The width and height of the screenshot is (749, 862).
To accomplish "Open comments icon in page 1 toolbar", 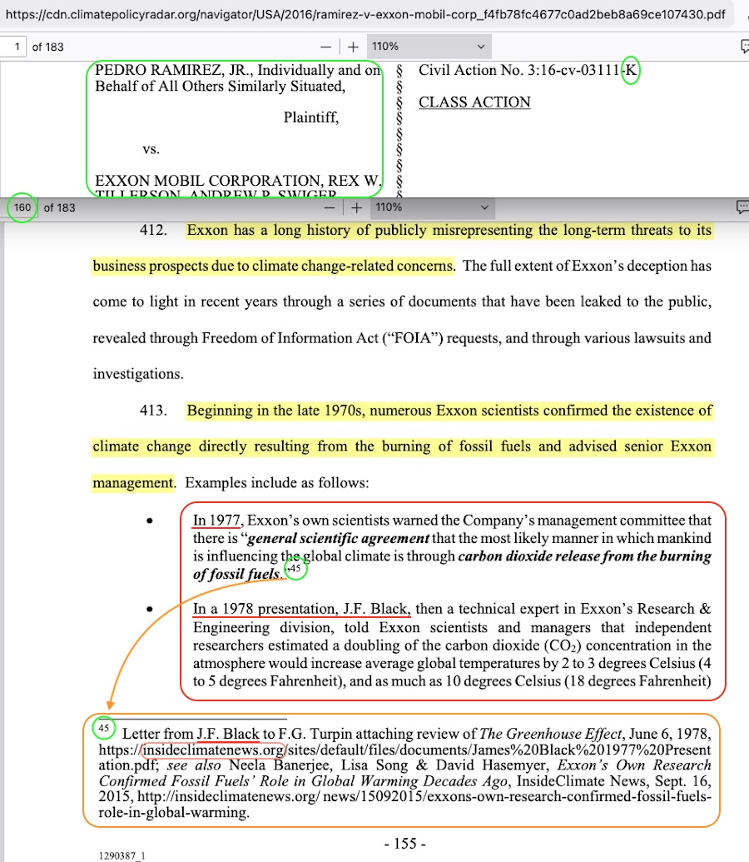I will tap(743, 47).
